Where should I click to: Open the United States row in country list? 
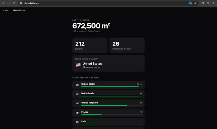[x=108, y=85]
